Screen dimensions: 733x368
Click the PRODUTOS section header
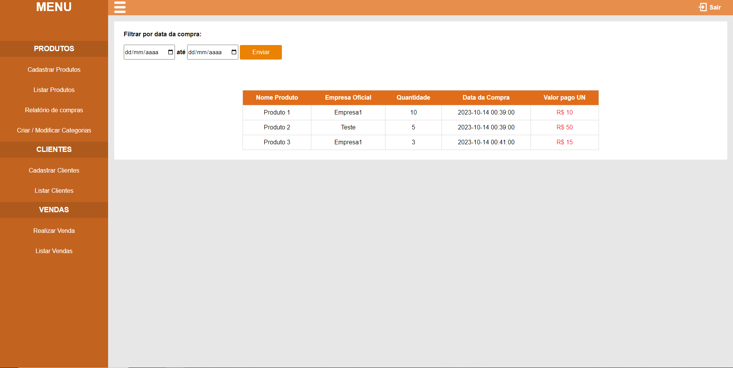[x=54, y=48]
